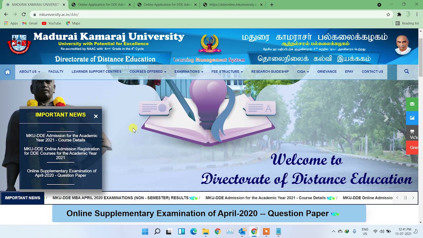Go to next slide in the banner carousel
The height and width of the screenshot is (238, 423).
pyautogui.click(x=386, y=119)
